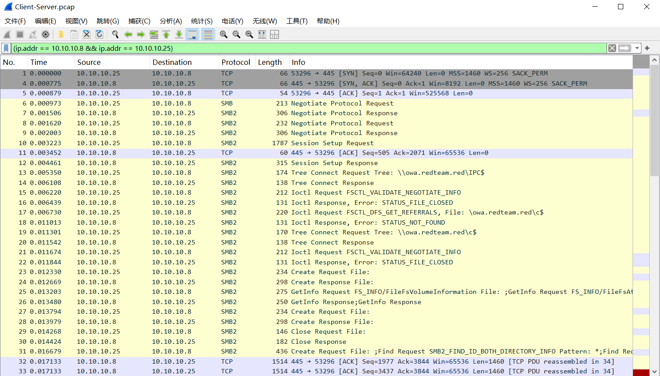
Task: Jump to the first packet icon
Action: pos(166,34)
